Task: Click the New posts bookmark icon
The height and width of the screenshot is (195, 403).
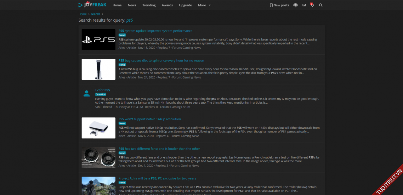Action: click(x=271, y=5)
